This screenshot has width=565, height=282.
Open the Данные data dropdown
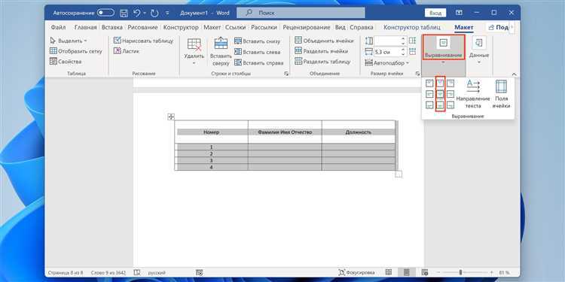pyautogui.click(x=479, y=50)
